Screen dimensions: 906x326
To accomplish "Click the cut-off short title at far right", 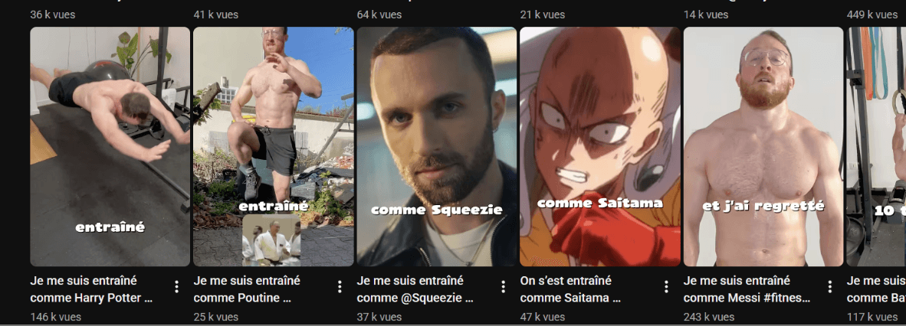I will pos(877,289).
